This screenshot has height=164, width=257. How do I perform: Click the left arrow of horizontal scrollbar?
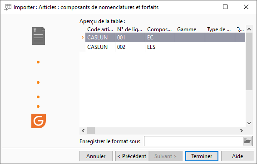tap(83, 130)
